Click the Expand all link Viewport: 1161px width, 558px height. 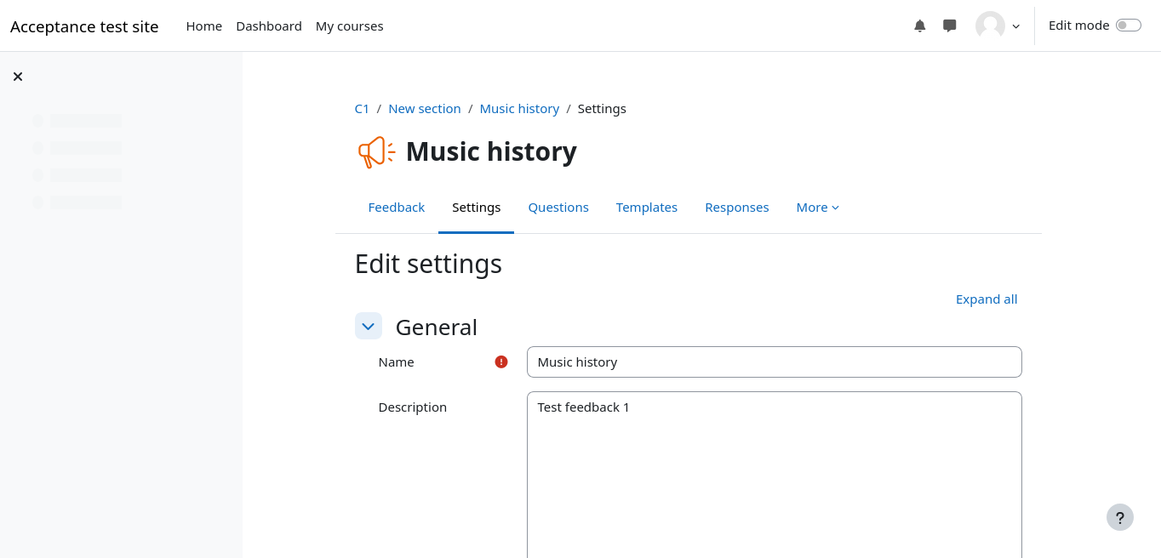coord(986,299)
